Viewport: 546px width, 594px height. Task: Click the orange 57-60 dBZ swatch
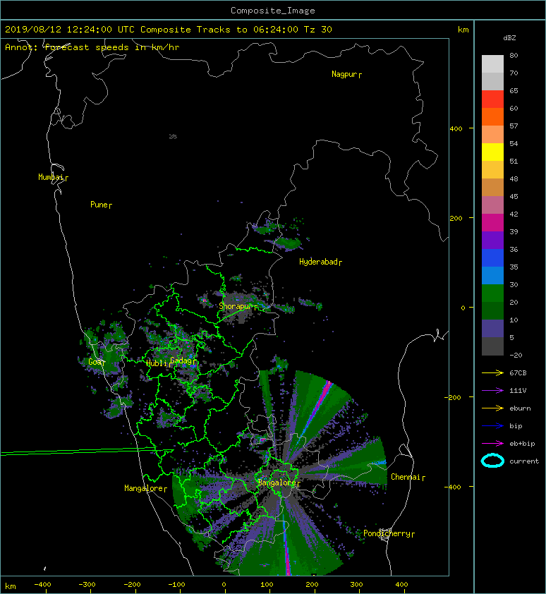pyautogui.click(x=492, y=116)
